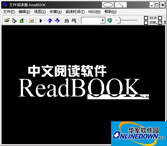Click the blue down arrow icon

58,20
